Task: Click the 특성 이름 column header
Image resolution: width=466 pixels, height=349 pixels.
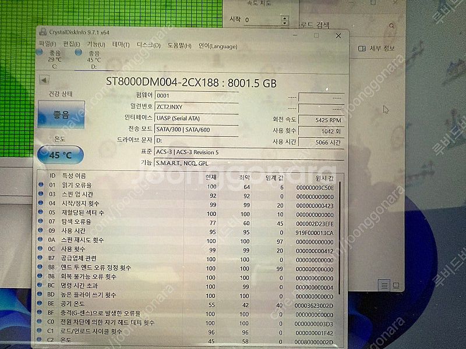Action: pyautogui.click(x=74, y=176)
